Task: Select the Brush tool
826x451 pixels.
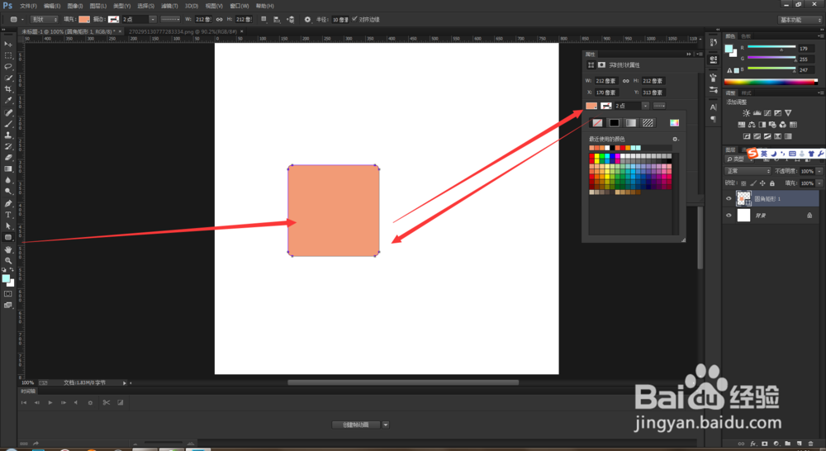Action: pos(8,124)
